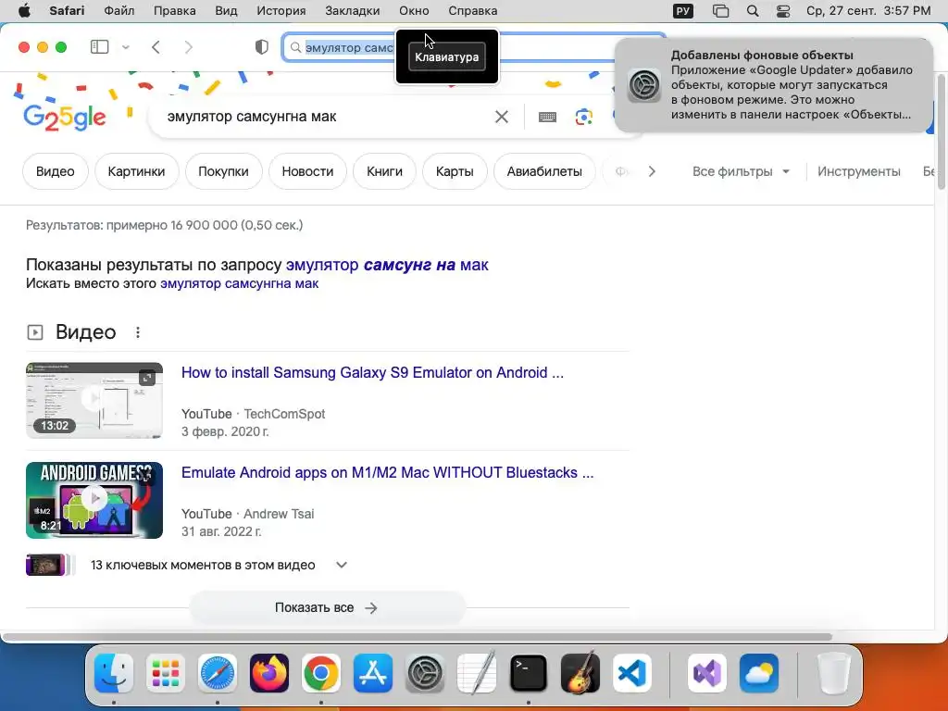Open the bold Safari app menu
948x711 pixels.
click(x=67, y=11)
